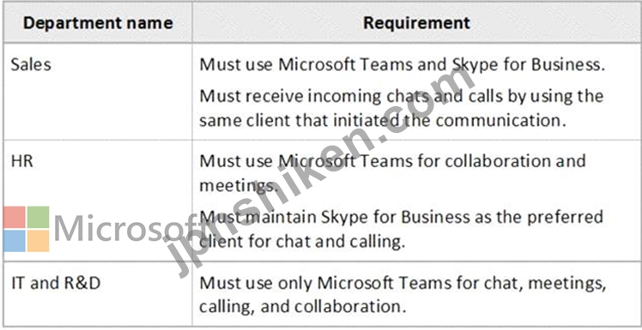Click the Requirement column header
Screen dimensions: 642x330
point(417,23)
